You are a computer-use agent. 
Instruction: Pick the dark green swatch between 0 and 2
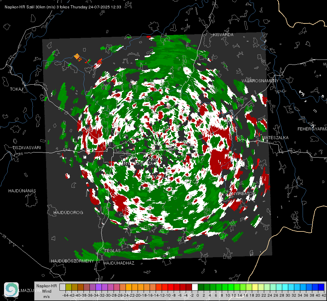[201, 287]
